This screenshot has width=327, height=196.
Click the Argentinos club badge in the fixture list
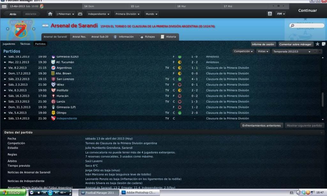coord(53,68)
